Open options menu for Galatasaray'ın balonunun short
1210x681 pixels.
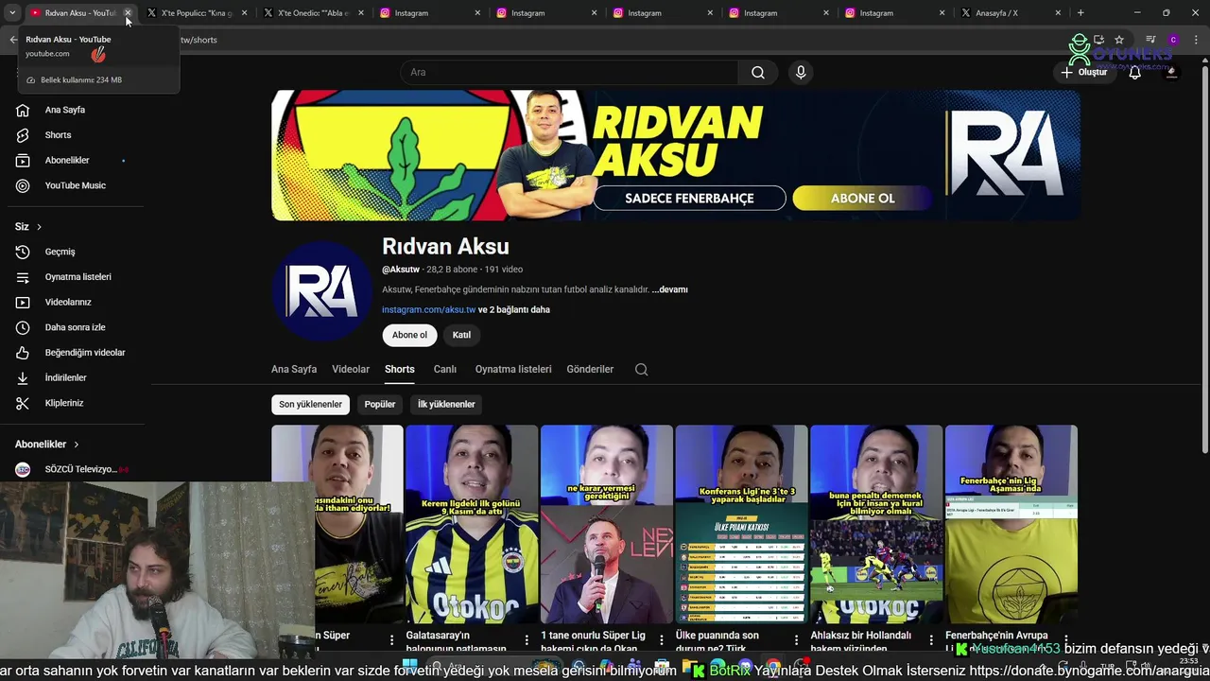pyautogui.click(x=527, y=640)
